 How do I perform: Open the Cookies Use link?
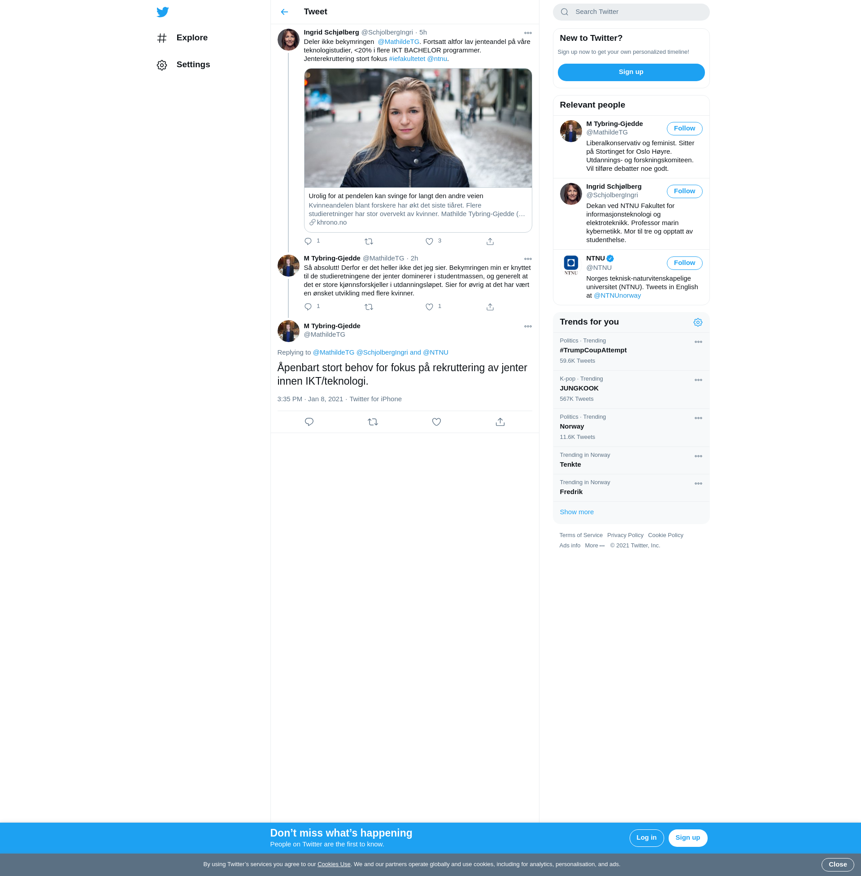(334, 864)
